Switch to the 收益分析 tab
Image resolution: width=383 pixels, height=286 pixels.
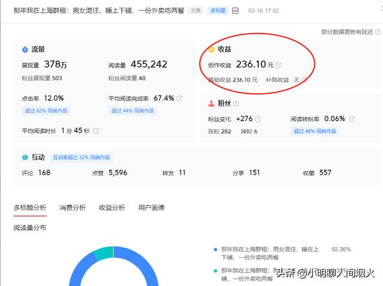click(112, 208)
